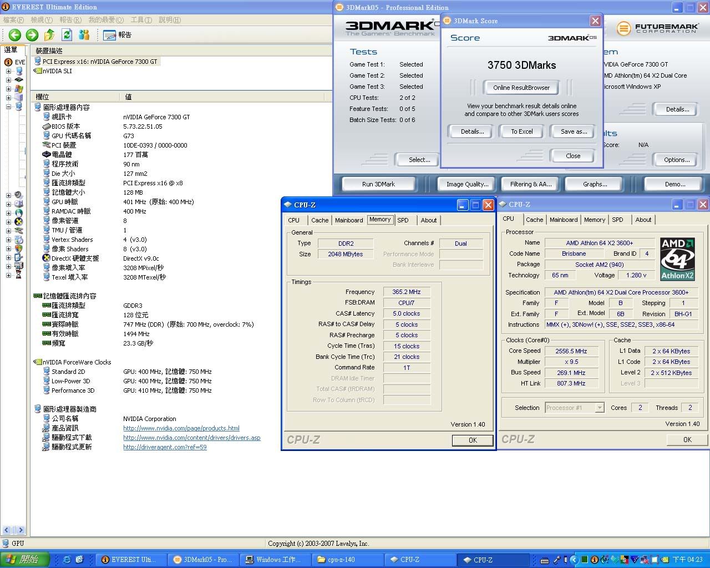Expand the Windows flag node plus box
This screenshot has width=710, height=568.
pos(8,89)
